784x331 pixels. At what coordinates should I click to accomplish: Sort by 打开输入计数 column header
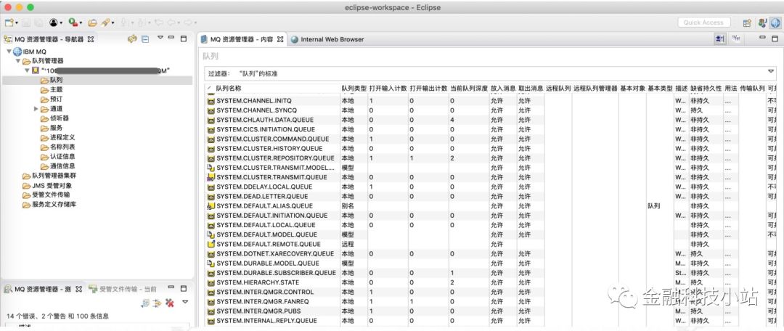[388, 88]
